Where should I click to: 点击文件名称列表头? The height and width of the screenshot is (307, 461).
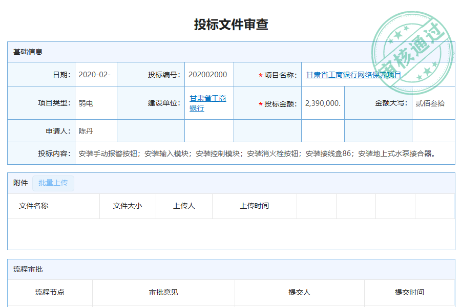click(x=33, y=206)
